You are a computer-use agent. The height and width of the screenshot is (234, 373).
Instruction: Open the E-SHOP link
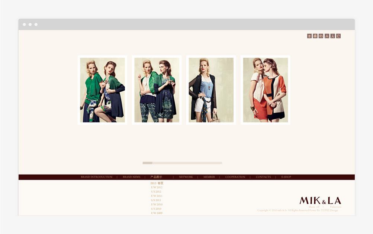286,177
